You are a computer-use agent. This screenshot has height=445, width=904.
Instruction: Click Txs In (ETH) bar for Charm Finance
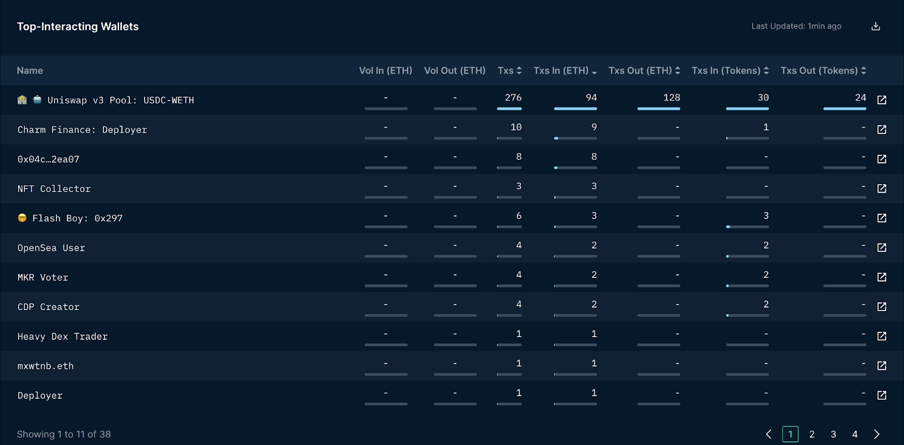click(x=575, y=138)
